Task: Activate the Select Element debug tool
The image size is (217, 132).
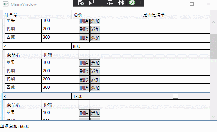Action: pyautogui.click(x=91, y=3)
